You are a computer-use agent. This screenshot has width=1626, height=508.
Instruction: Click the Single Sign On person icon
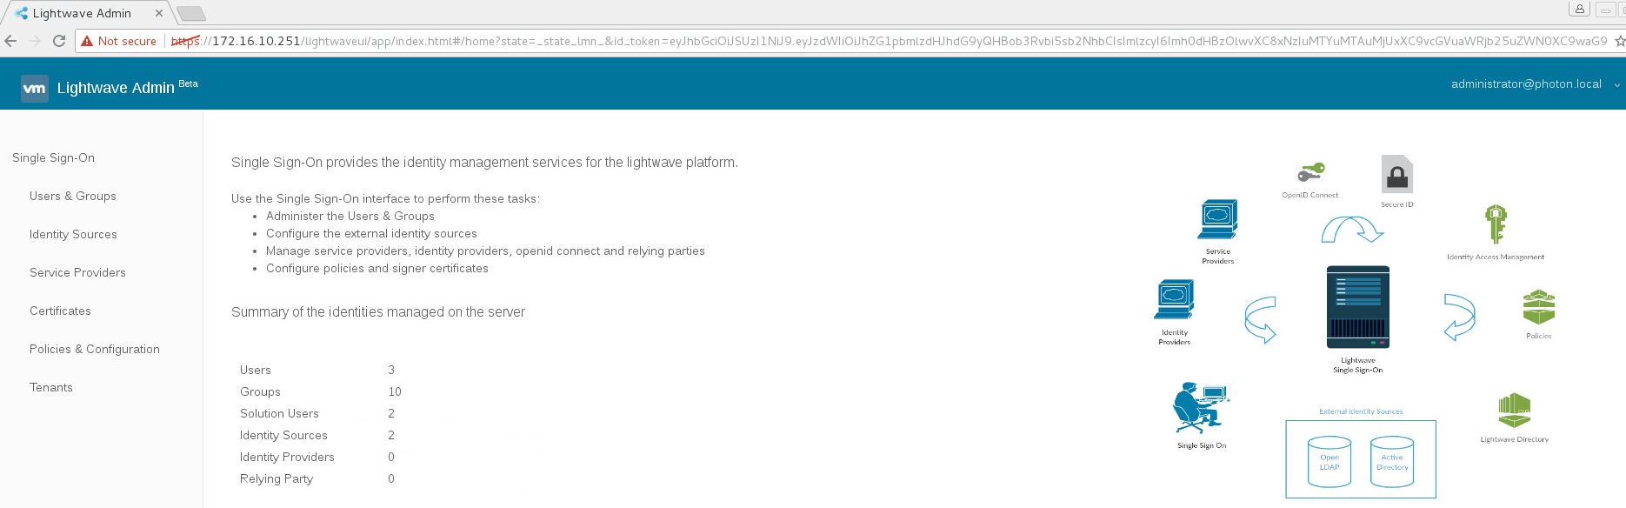coord(1201,409)
